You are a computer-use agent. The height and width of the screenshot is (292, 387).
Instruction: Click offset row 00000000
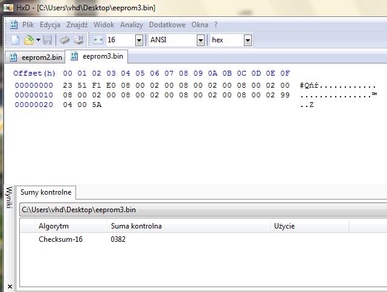[x=34, y=85]
